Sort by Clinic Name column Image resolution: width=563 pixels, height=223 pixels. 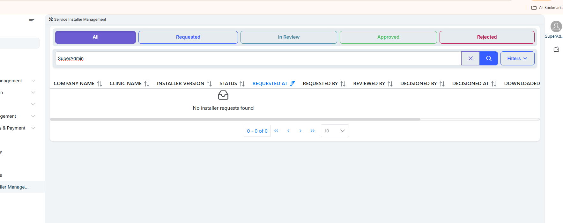click(147, 84)
